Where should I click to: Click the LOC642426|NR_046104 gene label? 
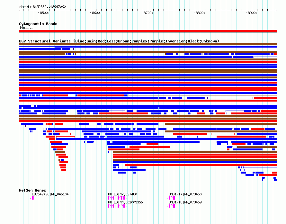(x=50, y=194)
